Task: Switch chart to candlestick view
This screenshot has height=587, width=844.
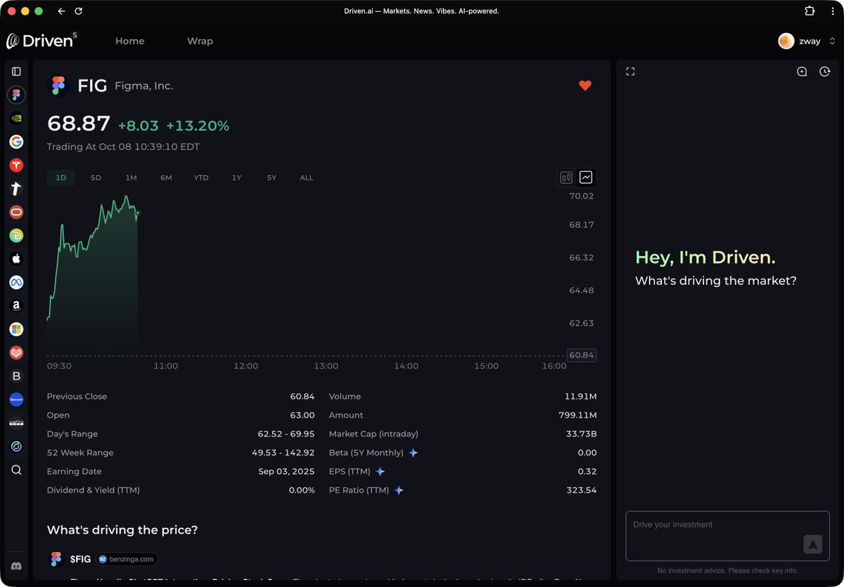Action: pyautogui.click(x=566, y=177)
